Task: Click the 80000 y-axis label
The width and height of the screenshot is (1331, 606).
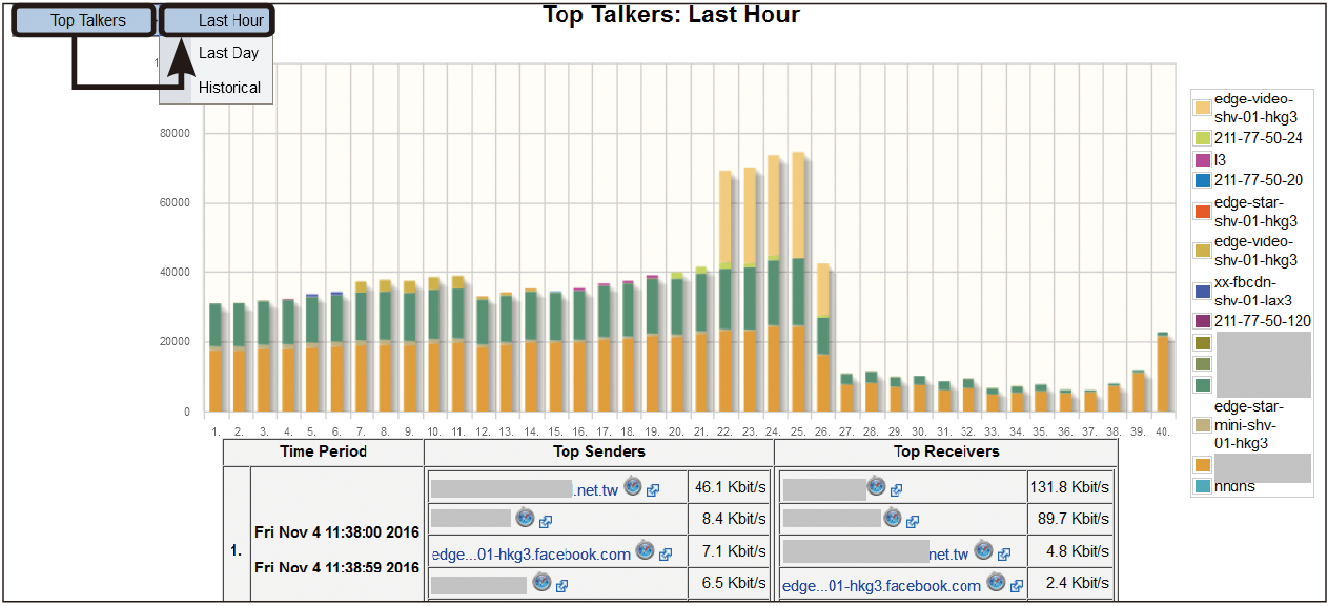Action: (174, 134)
